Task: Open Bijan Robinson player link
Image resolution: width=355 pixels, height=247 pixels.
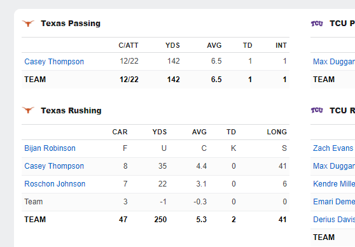Action: click(x=50, y=148)
